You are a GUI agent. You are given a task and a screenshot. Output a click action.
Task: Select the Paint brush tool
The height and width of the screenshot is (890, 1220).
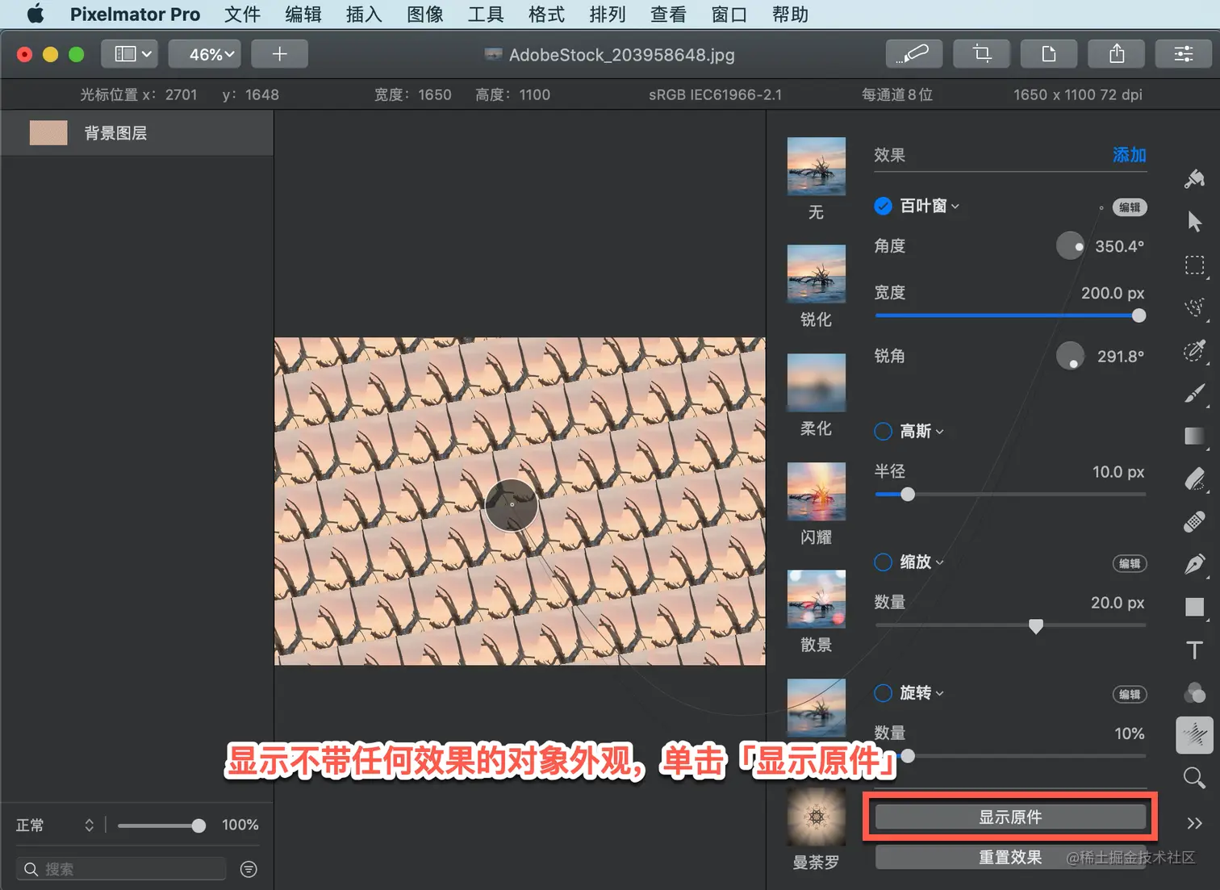point(1194,393)
